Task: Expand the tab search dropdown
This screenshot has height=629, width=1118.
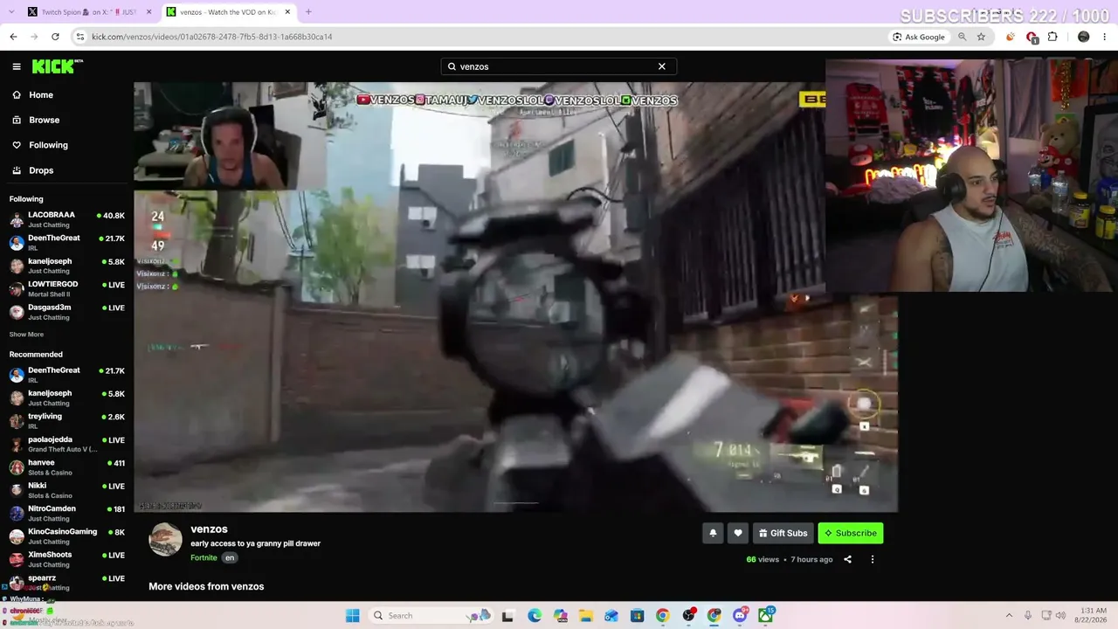Action: [x=10, y=12]
